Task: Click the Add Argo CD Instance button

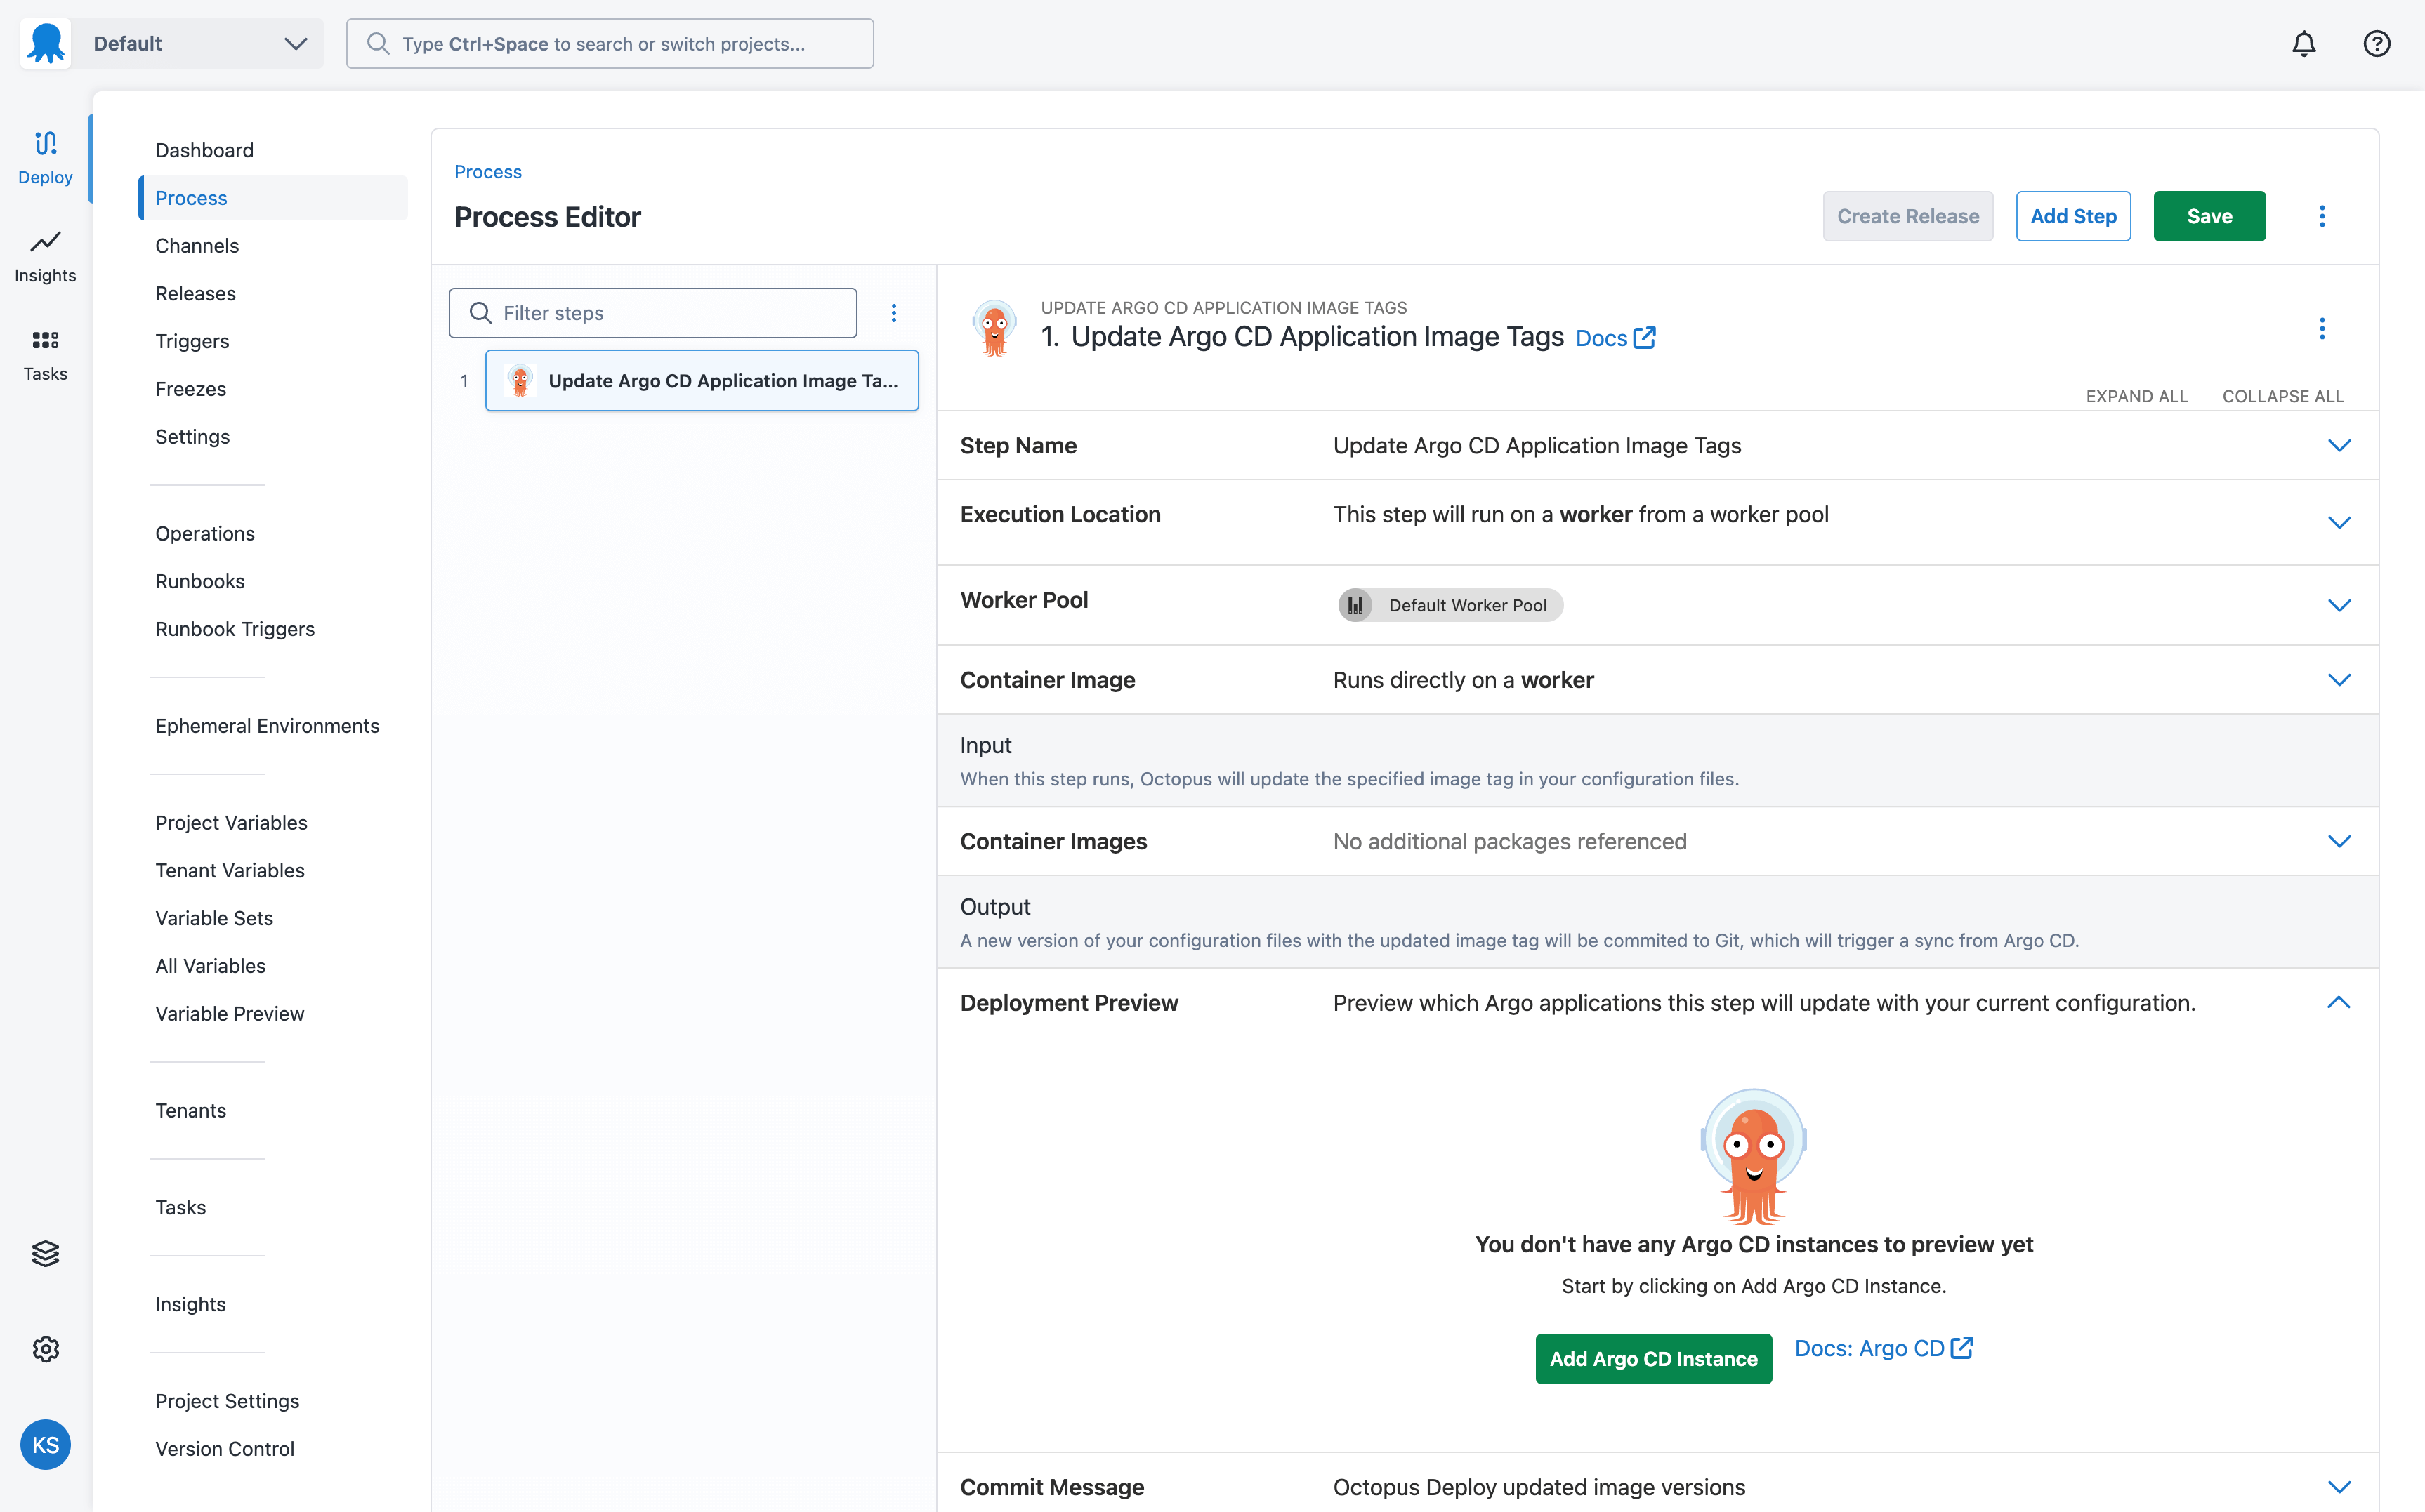Action: point(1652,1358)
